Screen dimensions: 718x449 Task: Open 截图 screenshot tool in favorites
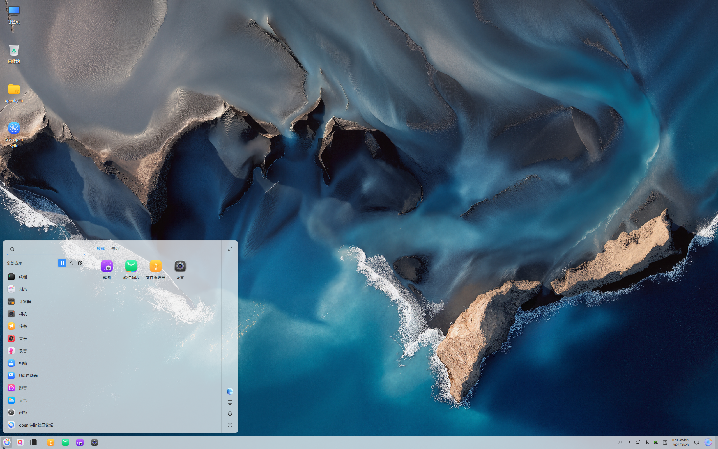[x=107, y=270]
